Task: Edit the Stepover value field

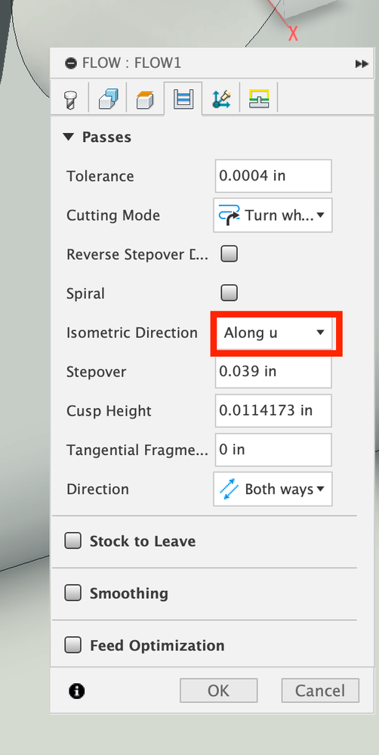Action: pyautogui.click(x=273, y=371)
